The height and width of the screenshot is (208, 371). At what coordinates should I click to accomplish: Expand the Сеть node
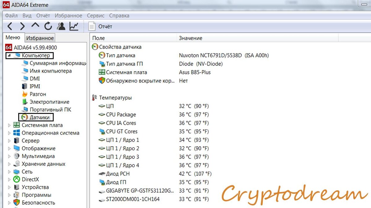click(9, 172)
